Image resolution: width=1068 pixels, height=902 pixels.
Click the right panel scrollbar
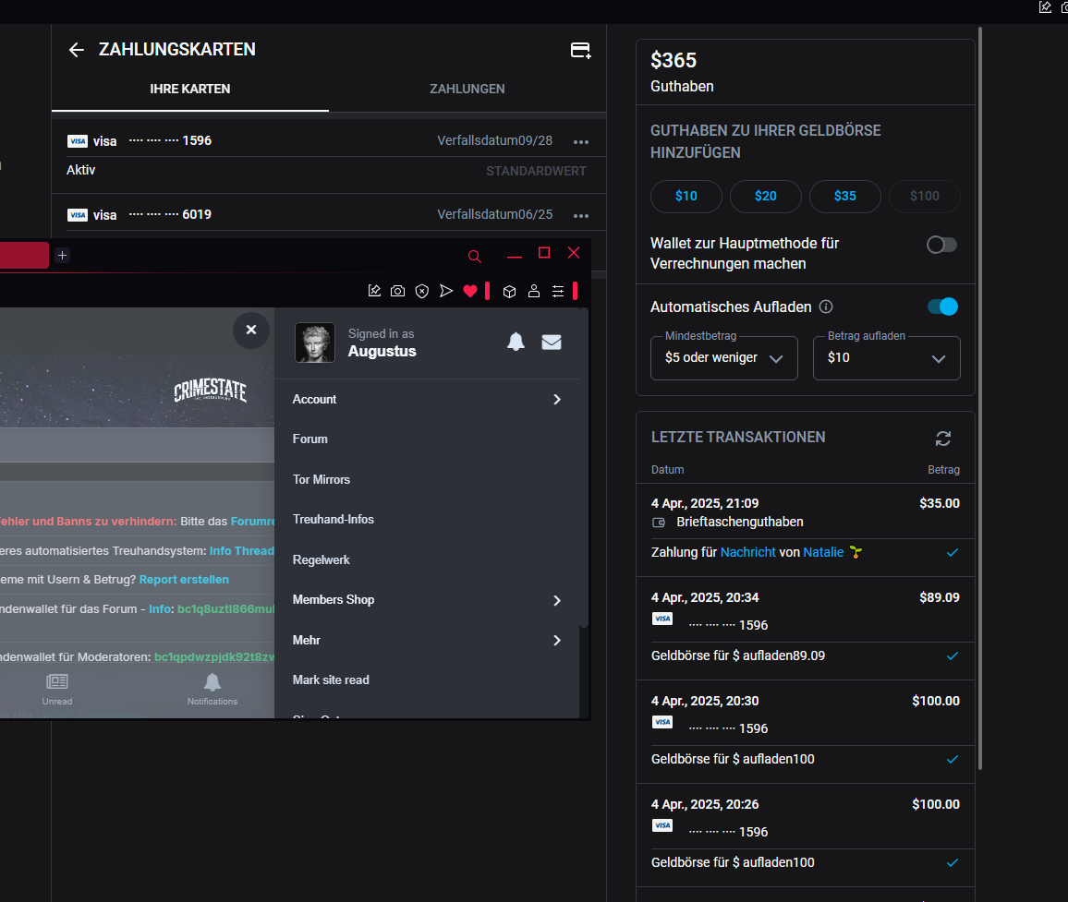point(980,398)
